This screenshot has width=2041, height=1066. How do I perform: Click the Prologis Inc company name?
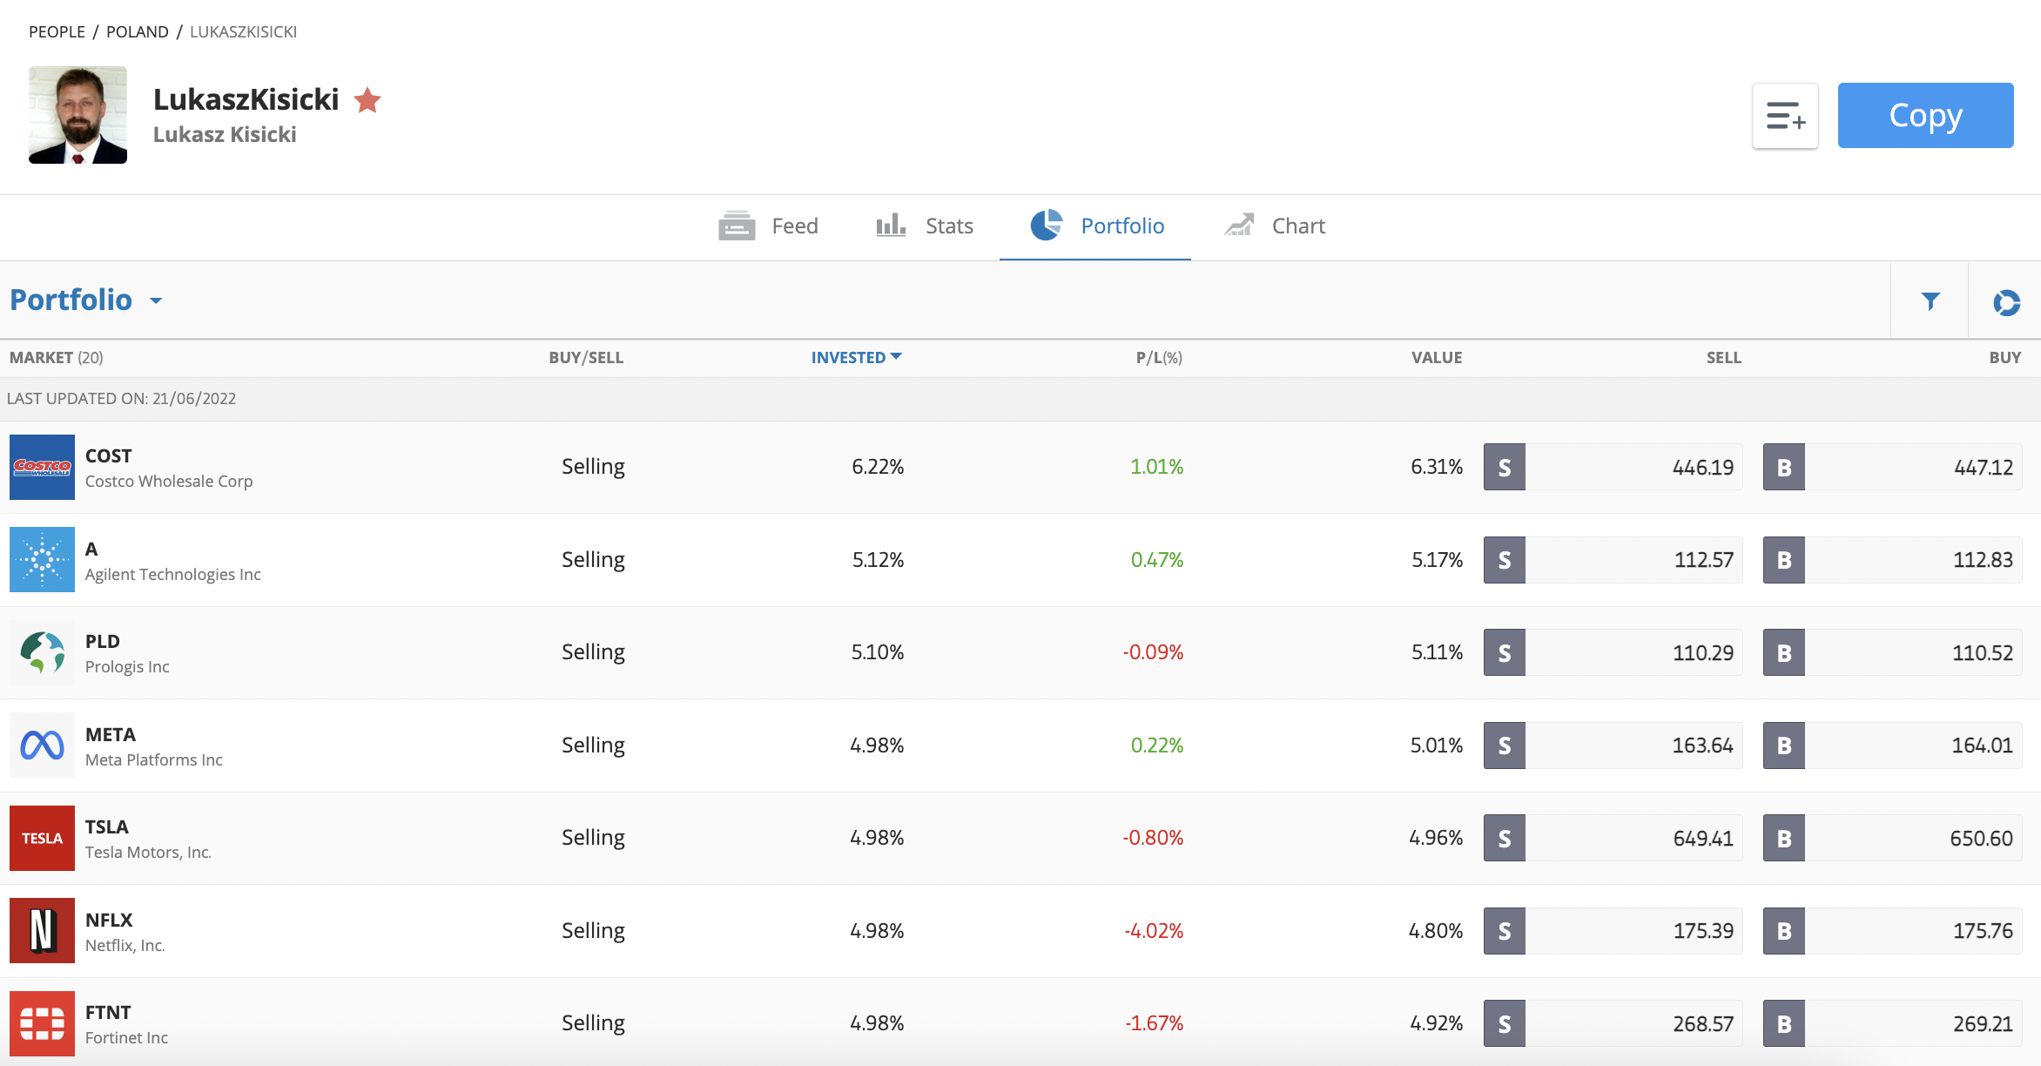(x=127, y=667)
